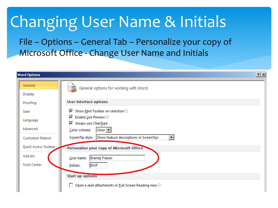Click the Word Options title bar text
This screenshot has height=208, width=278.
29,75
